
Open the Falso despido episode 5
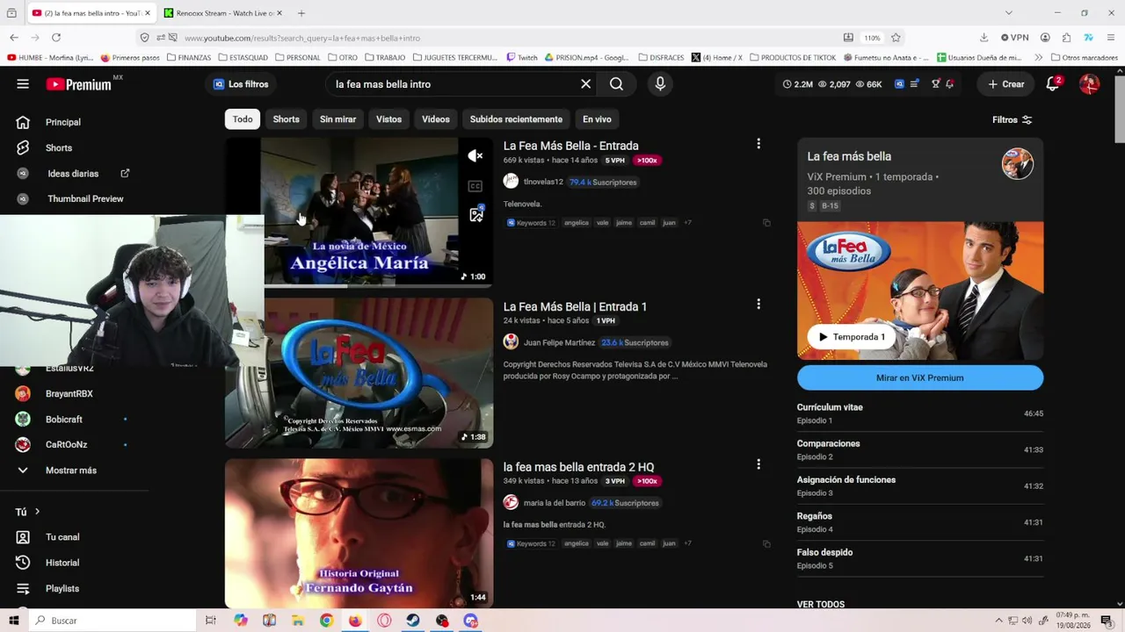(920, 558)
